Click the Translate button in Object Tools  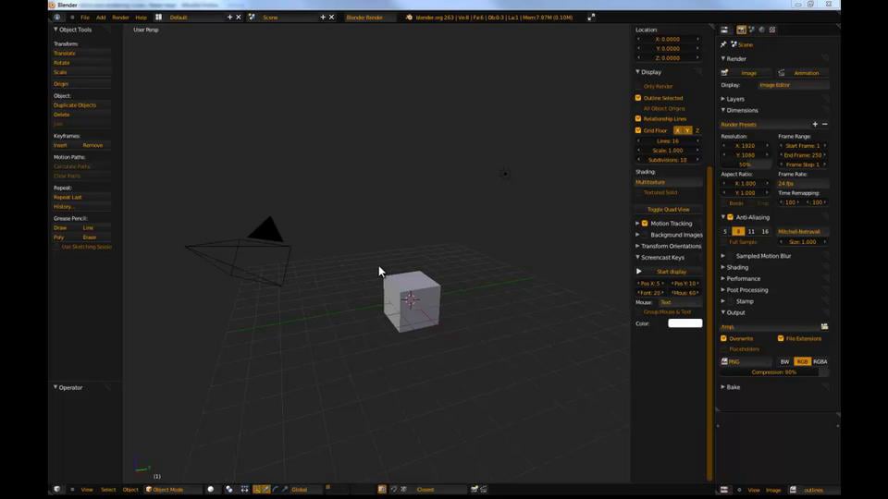(81, 54)
